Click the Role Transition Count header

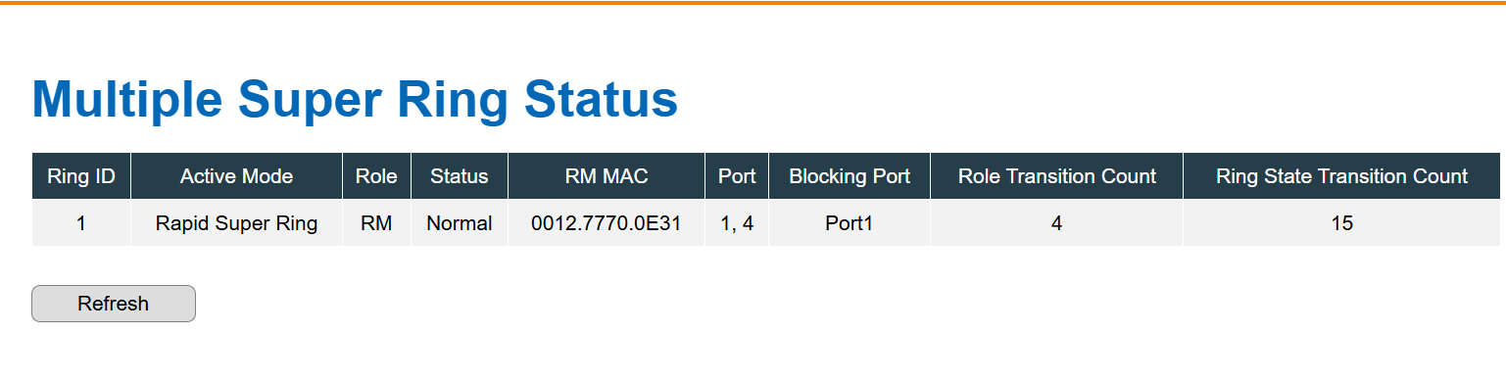1057,176
